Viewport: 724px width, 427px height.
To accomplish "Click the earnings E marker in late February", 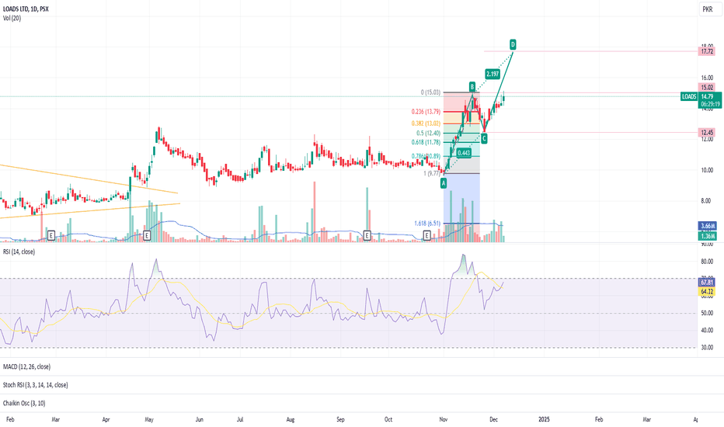I will 51,235.
